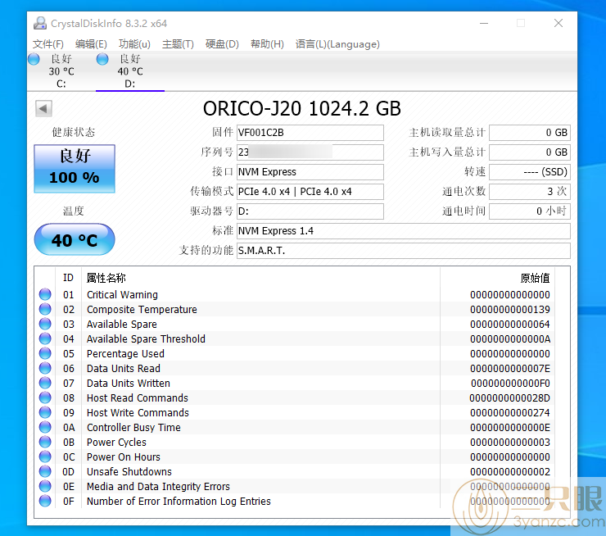Close the CrystalDiskInfo window
The width and height of the screenshot is (606, 536).
click(559, 23)
